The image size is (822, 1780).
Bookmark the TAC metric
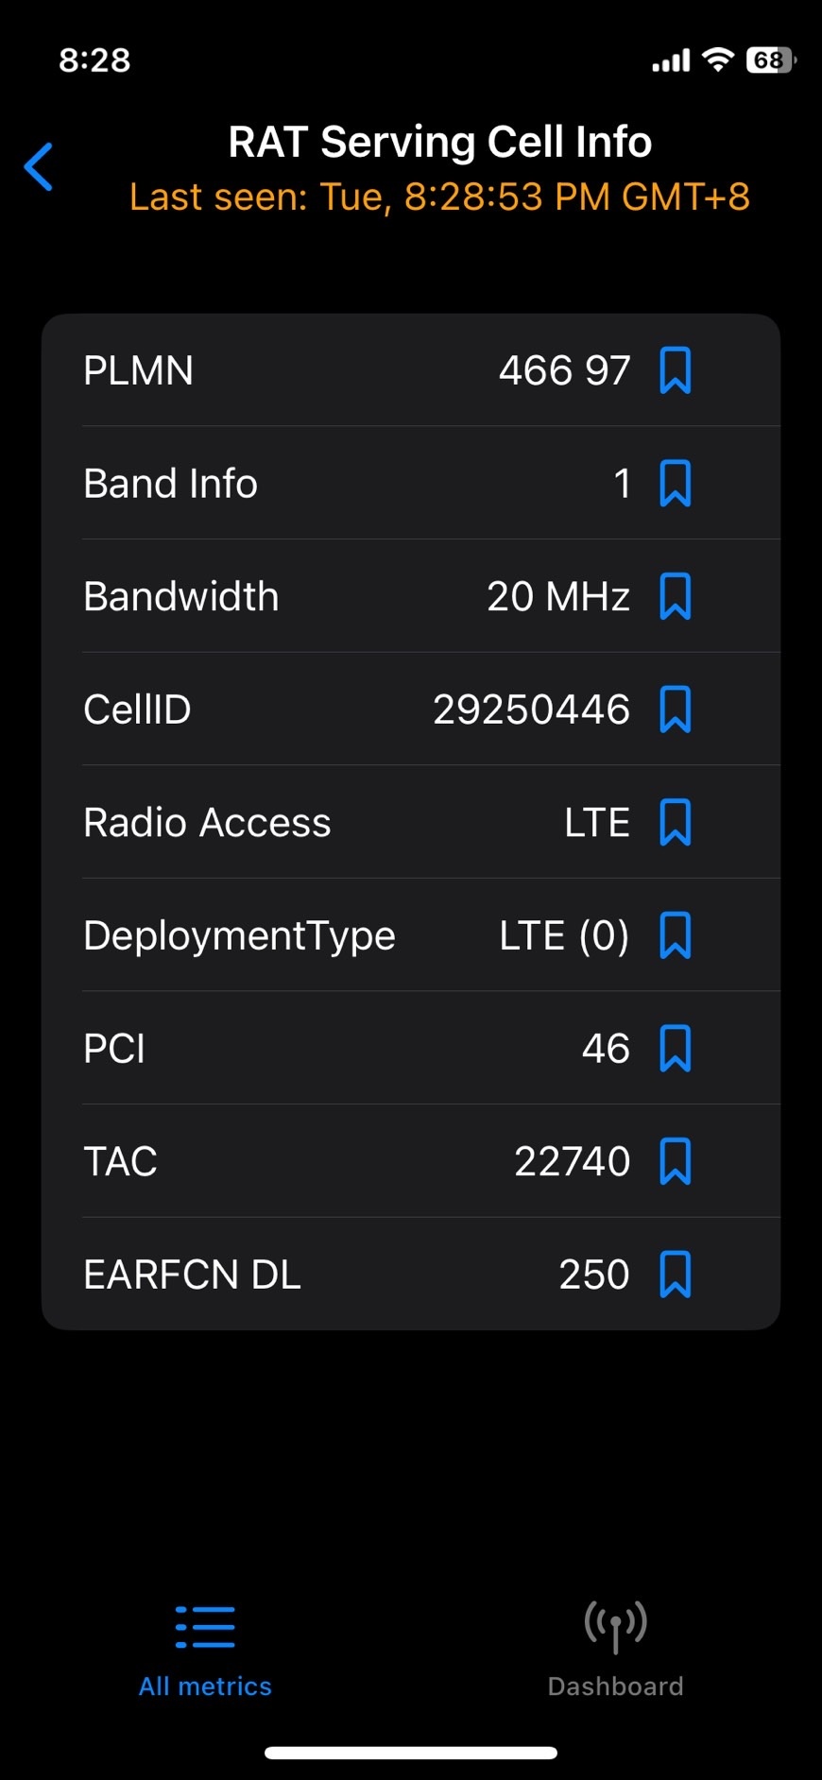point(675,1161)
